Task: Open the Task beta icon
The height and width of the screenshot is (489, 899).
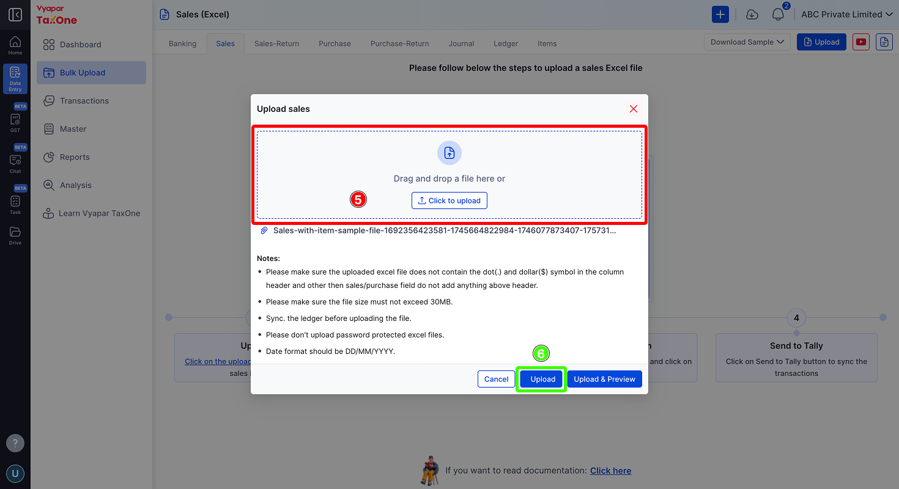Action: click(15, 204)
